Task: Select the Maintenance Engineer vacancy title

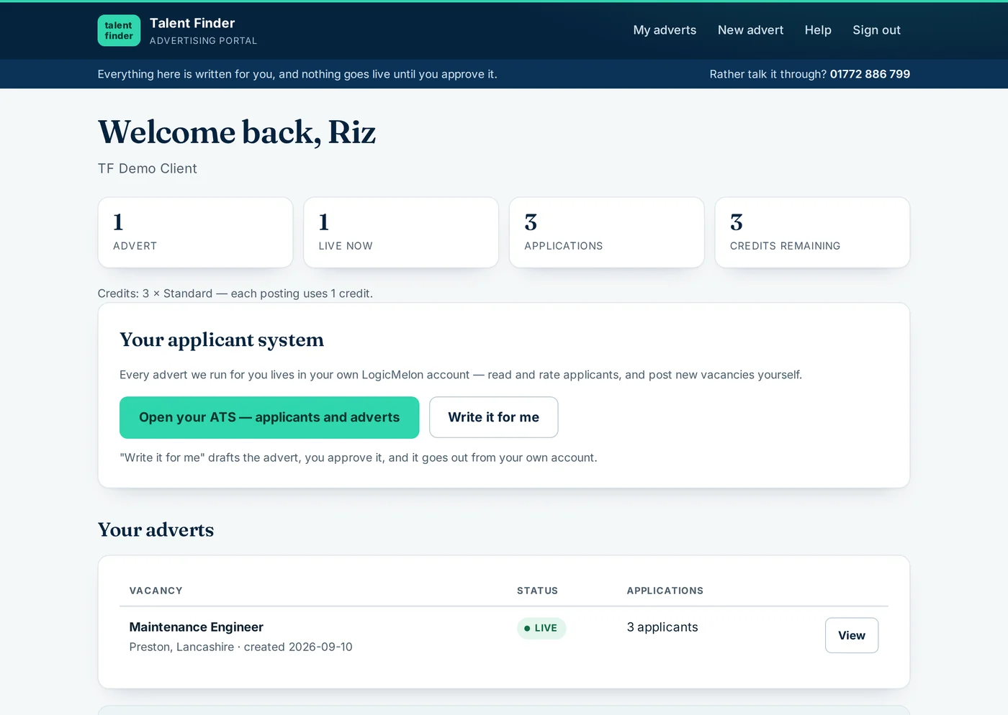Action: (x=197, y=627)
